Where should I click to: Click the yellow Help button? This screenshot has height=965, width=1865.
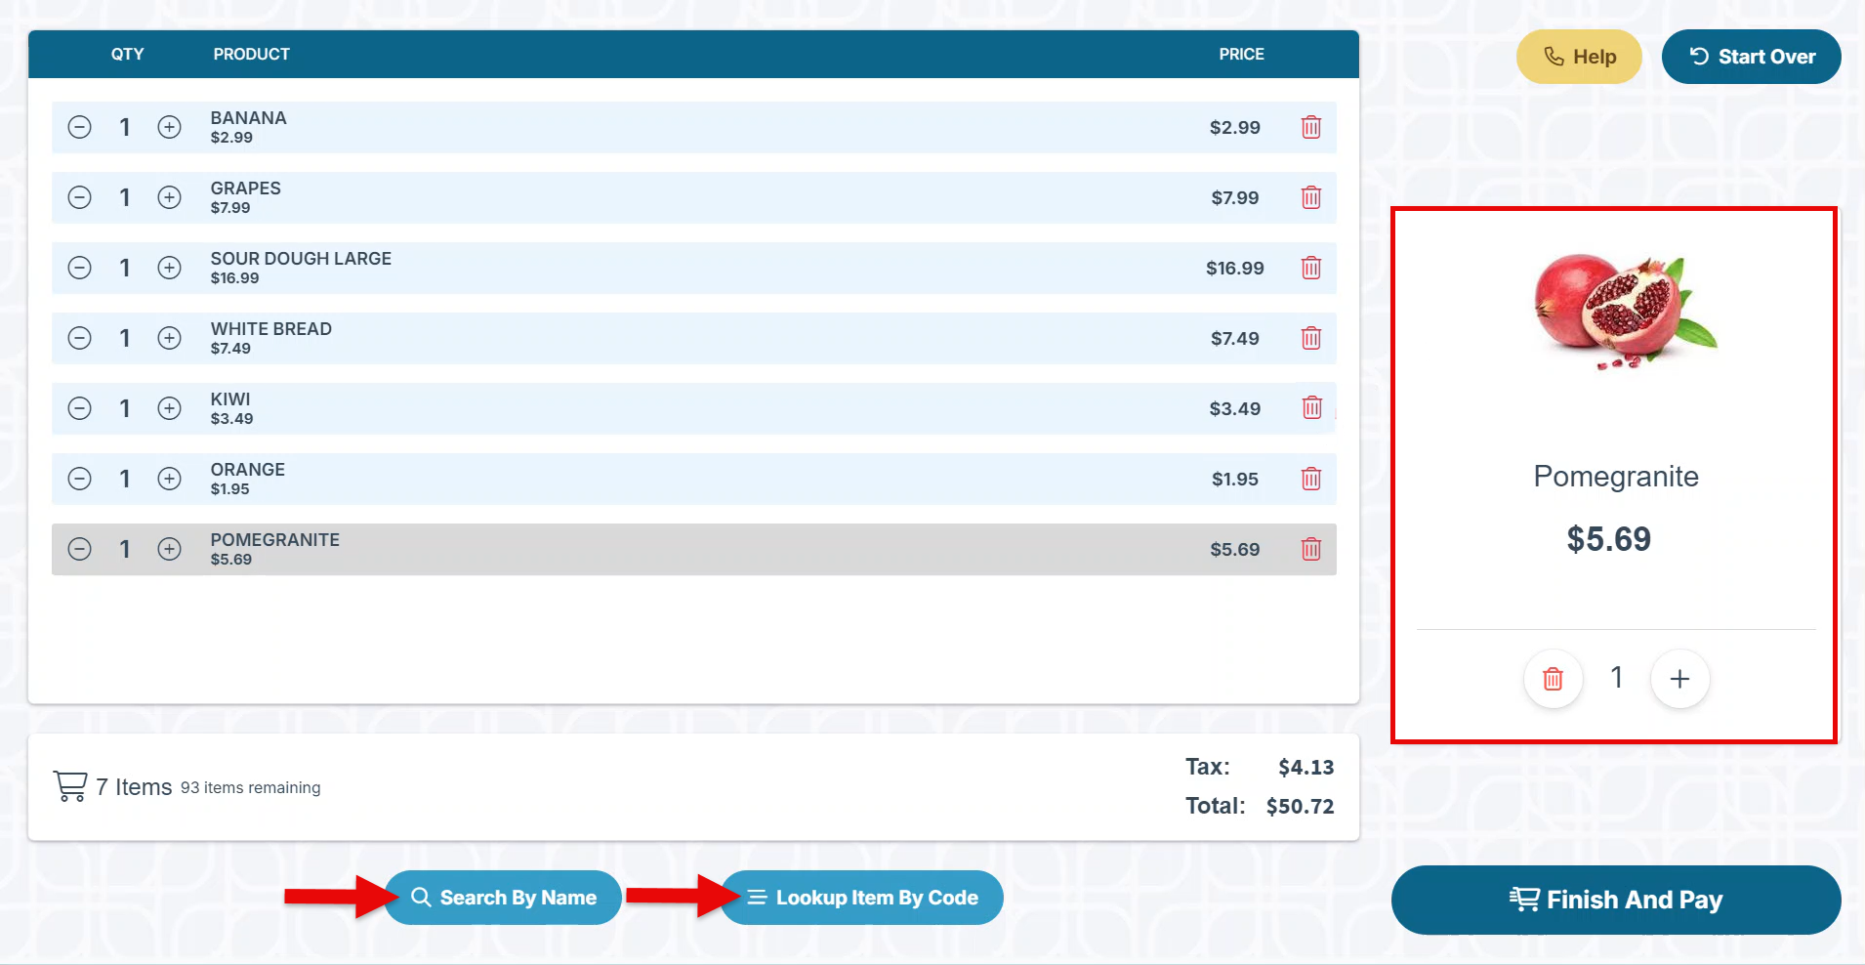click(1579, 57)
